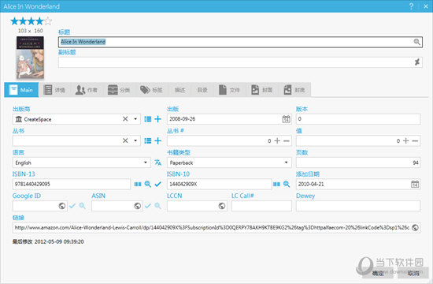
Task: Open the publisher list icon
Action: click(148, 119)
